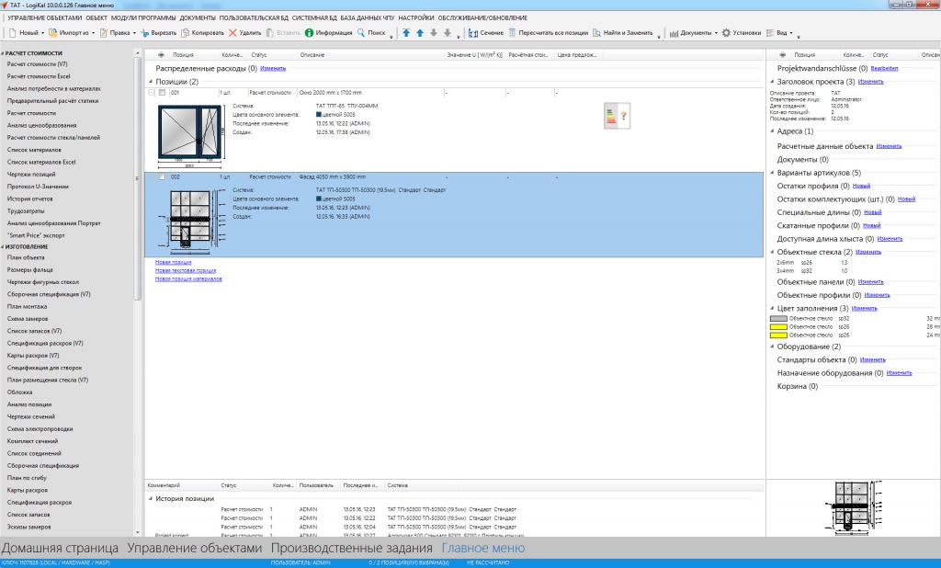Click the Новая позиция link
941x568 pixels.
coord(174,262)
